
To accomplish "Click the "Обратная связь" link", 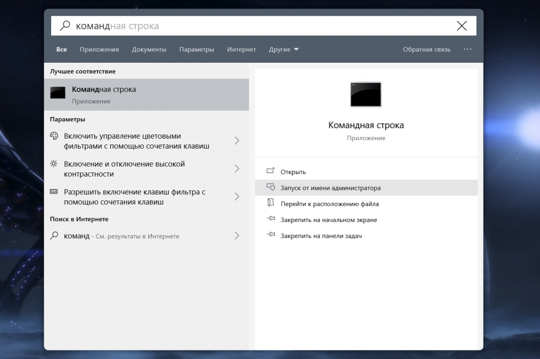I will [427, 49].
